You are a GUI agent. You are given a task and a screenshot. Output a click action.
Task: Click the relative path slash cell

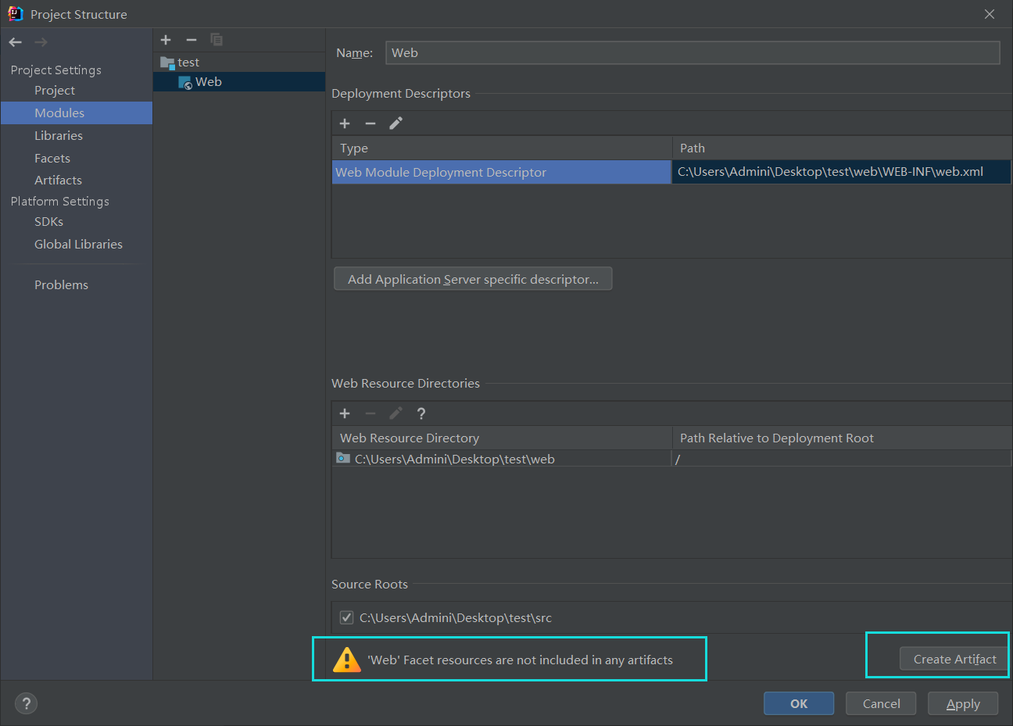tap(841, 459)
